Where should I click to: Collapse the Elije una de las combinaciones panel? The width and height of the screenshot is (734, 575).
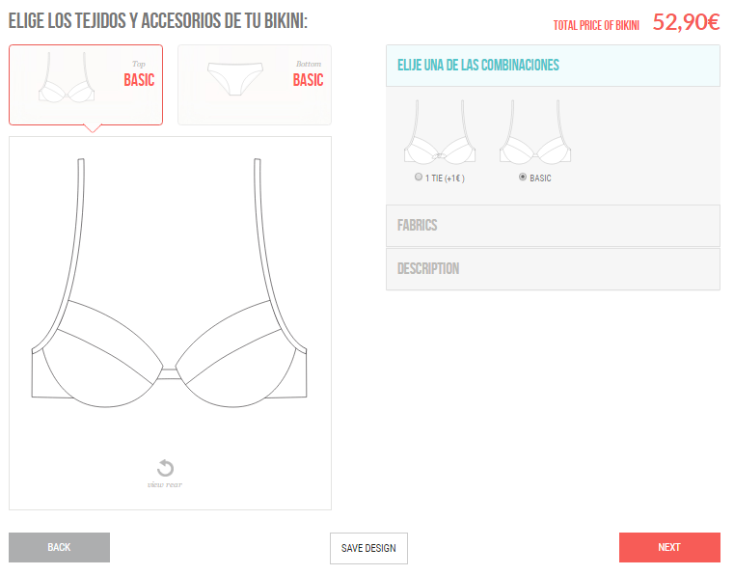(x=553, y=66)
